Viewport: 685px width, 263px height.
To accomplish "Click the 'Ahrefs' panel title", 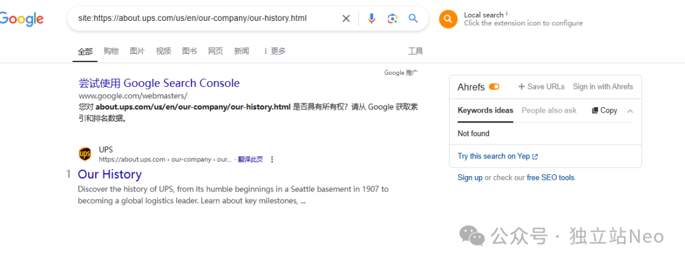I will [471, 87].
